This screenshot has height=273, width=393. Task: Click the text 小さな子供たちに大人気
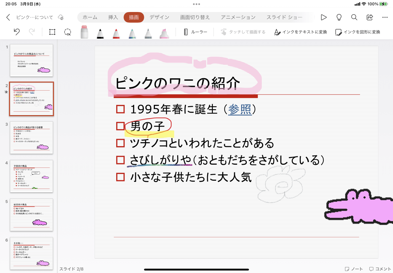[x=191, y=177]
